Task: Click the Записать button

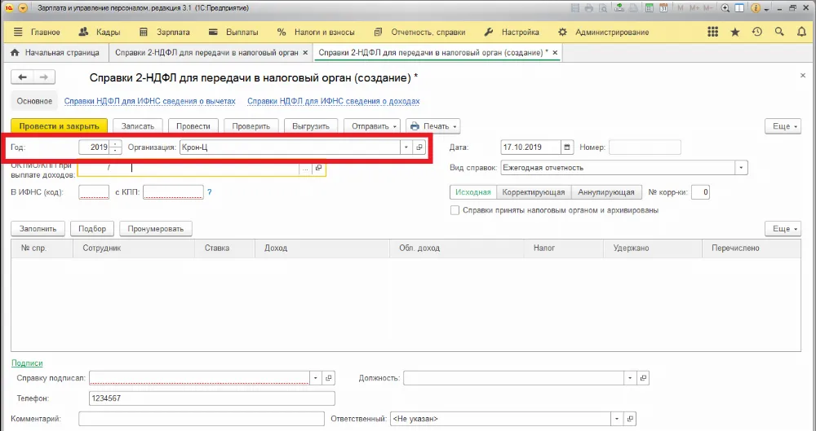Action: tap(138, 126)
